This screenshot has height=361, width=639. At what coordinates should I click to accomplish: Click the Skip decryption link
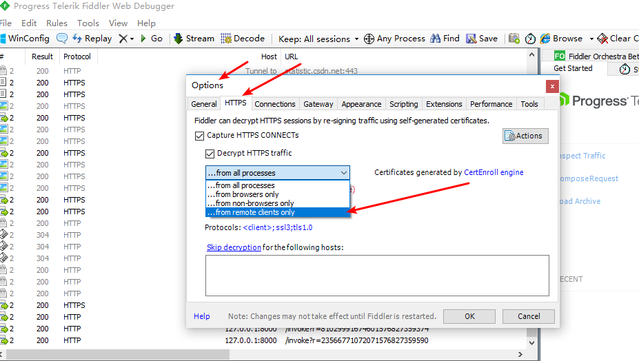[234, 247]
